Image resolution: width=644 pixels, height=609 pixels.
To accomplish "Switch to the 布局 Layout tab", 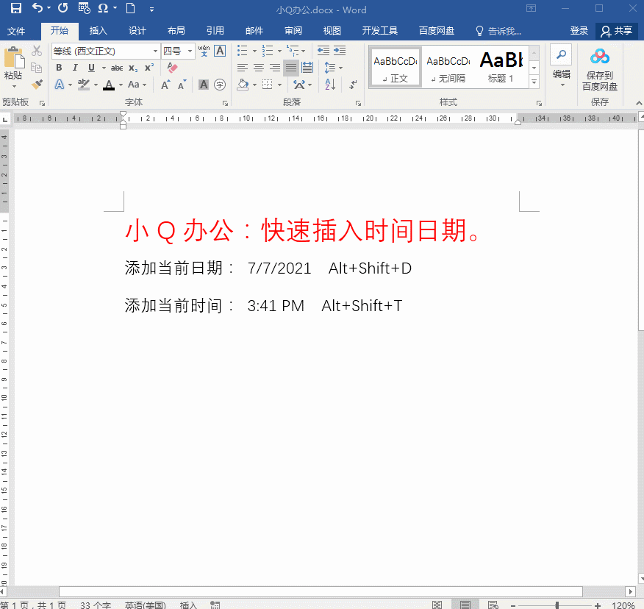I will tap(176, 31).
